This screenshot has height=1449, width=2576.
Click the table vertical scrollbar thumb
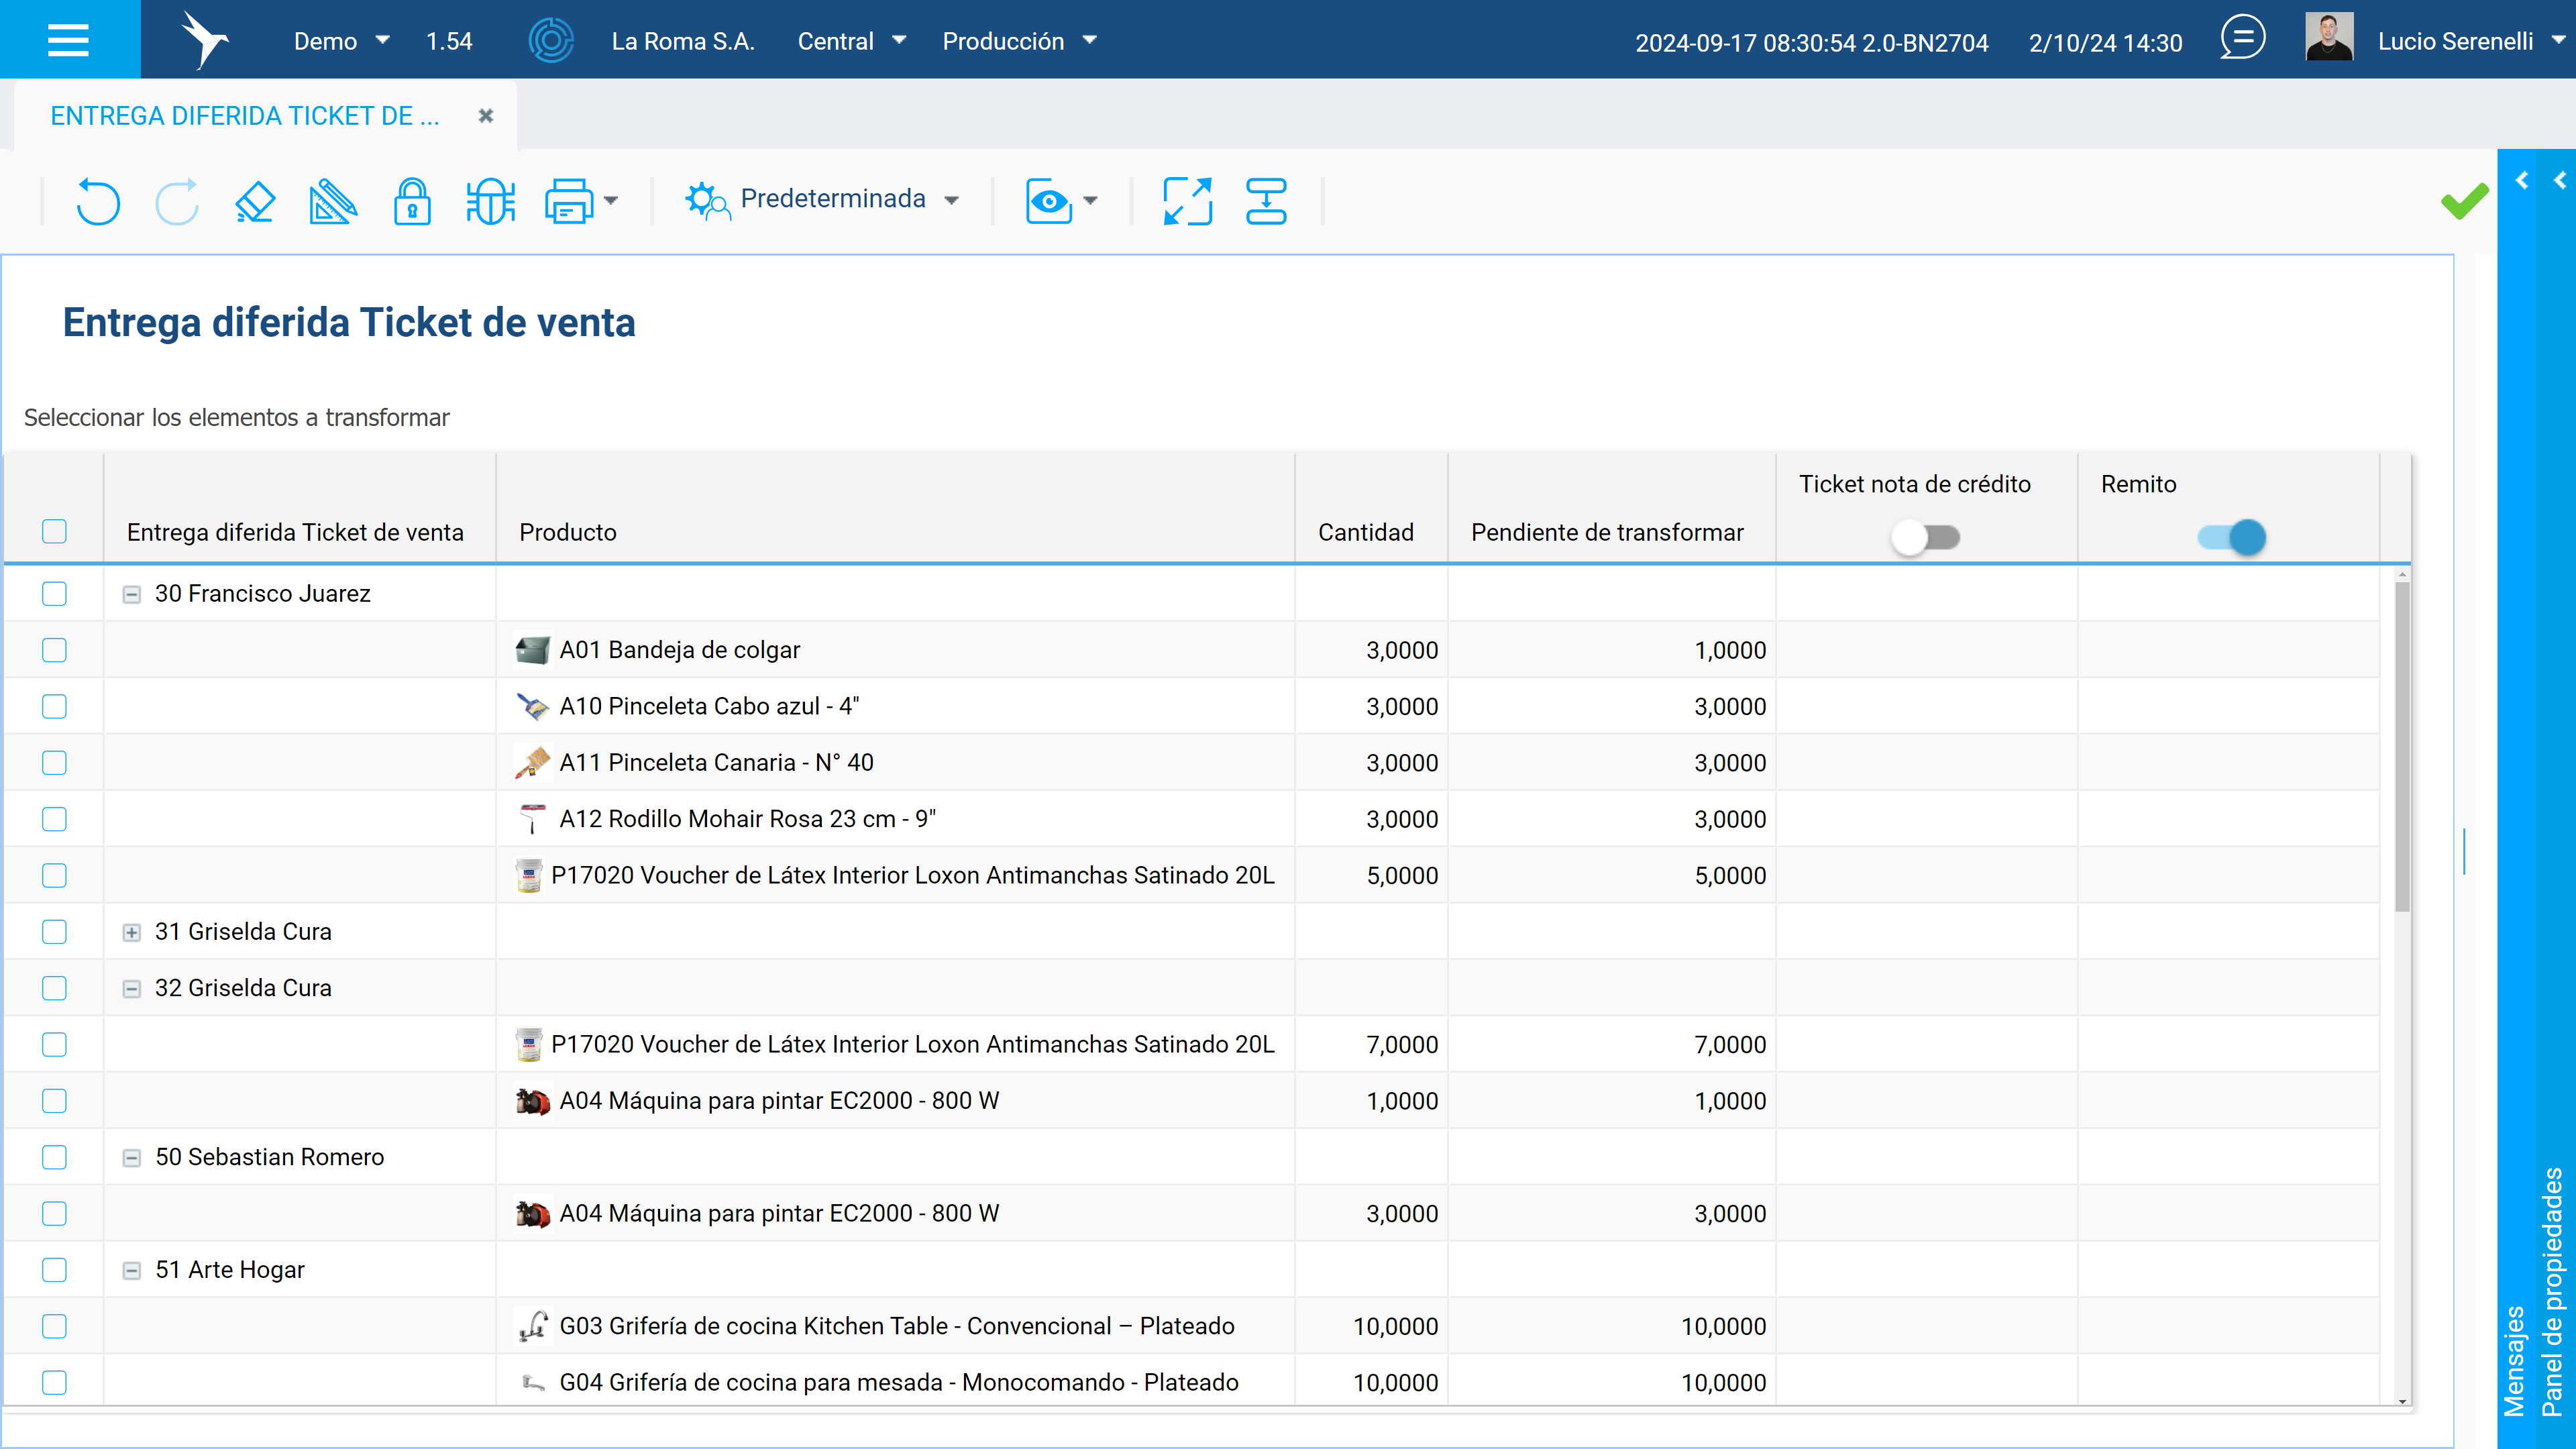pos(2402,746)
